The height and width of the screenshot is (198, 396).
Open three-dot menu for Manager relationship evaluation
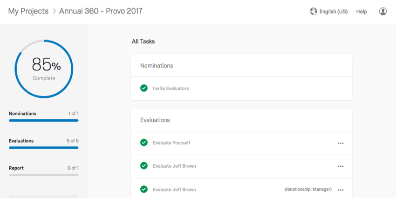(341, 190)
